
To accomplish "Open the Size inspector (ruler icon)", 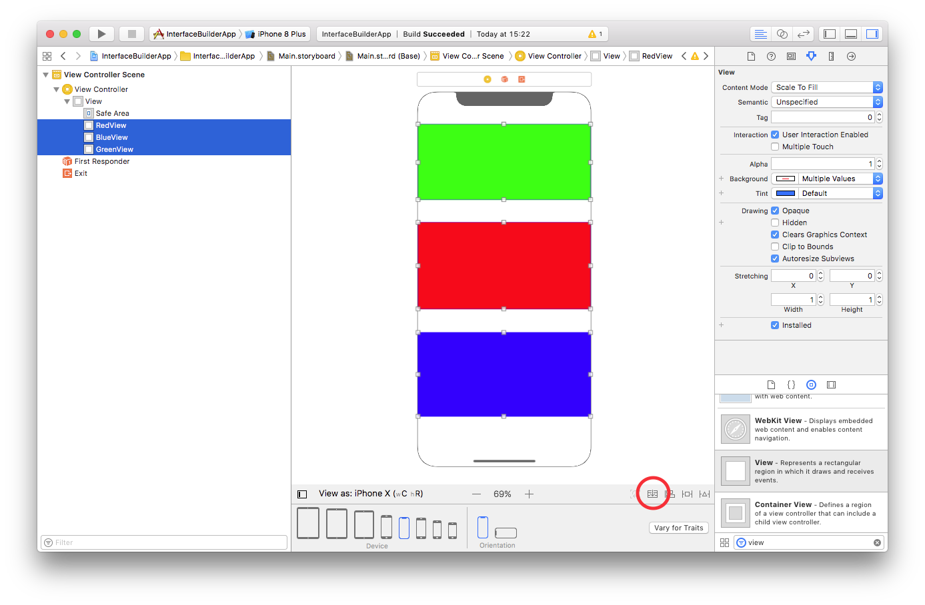I will 831,56.
